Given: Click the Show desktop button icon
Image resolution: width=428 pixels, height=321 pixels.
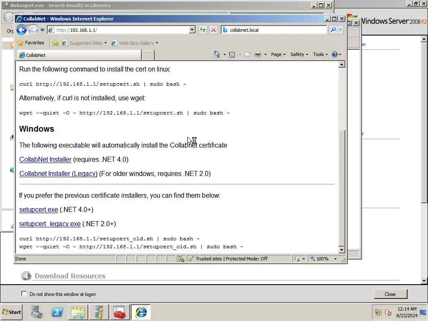Looking at the screenshot, I should click(423, 312).
